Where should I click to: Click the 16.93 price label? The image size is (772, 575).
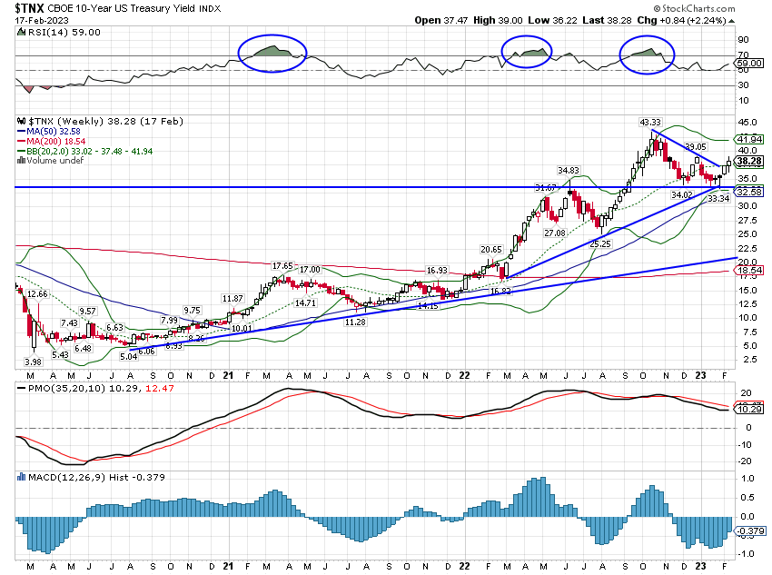(437, 271)
